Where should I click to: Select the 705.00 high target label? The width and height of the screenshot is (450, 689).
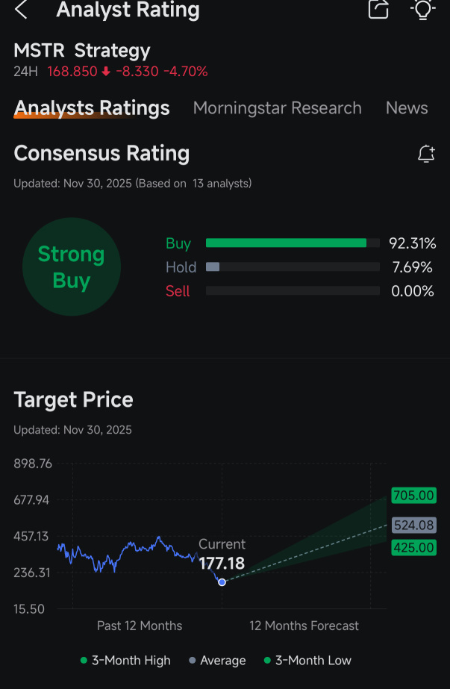click(413, 495)
